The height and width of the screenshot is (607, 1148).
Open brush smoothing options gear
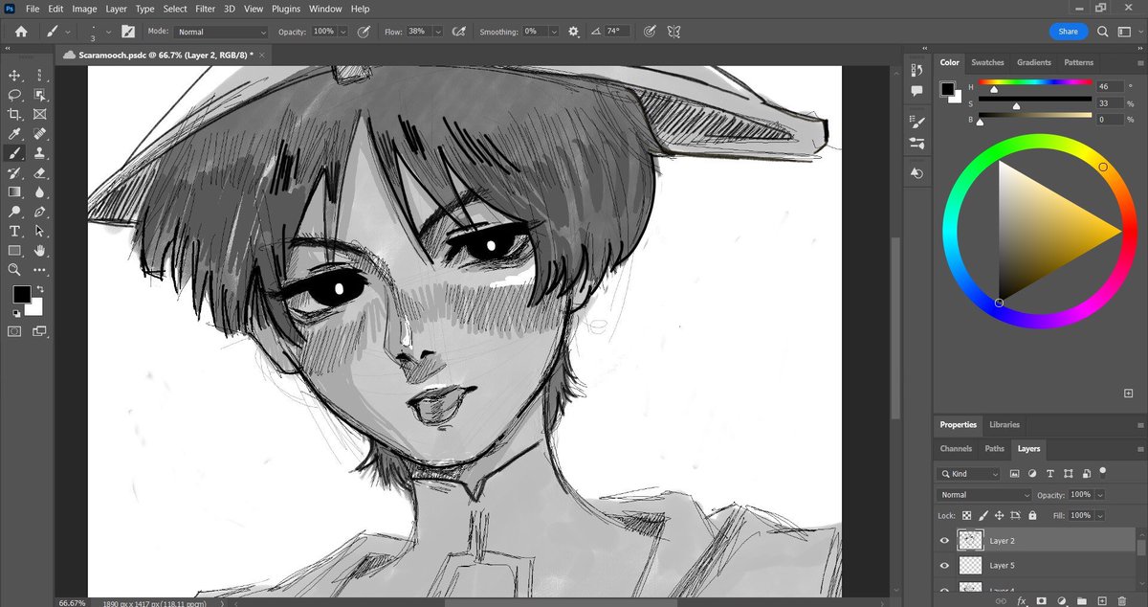[574, 32]
